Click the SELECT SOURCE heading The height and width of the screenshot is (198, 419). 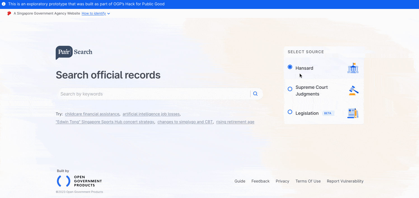coord(306,52)
